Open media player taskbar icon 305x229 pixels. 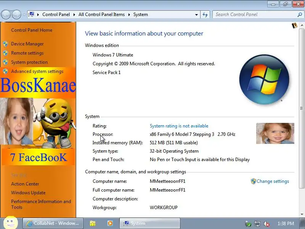point(110,223)
